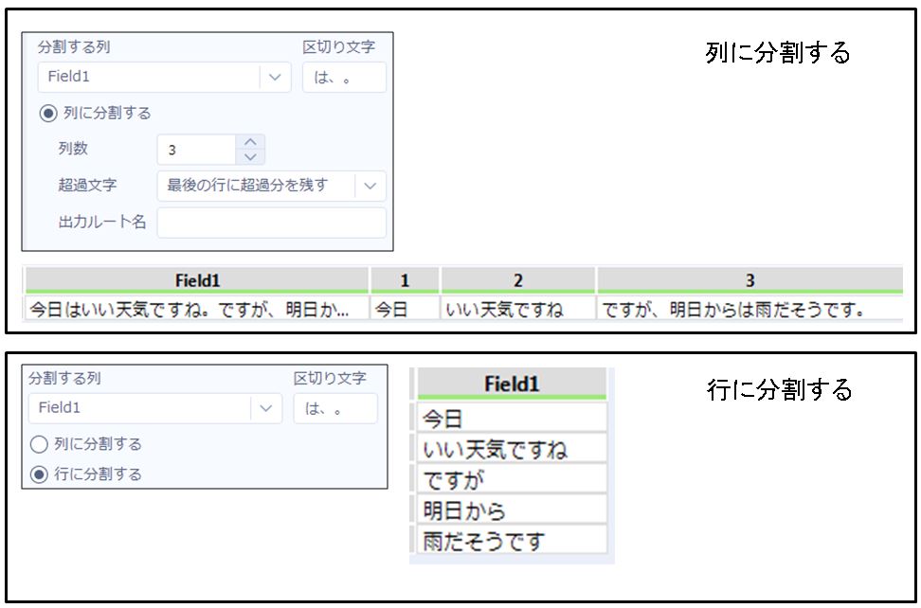Select the '今日' row in lower results
The image size is (921, 608).
pyautogui.click(x=511, y=418)
